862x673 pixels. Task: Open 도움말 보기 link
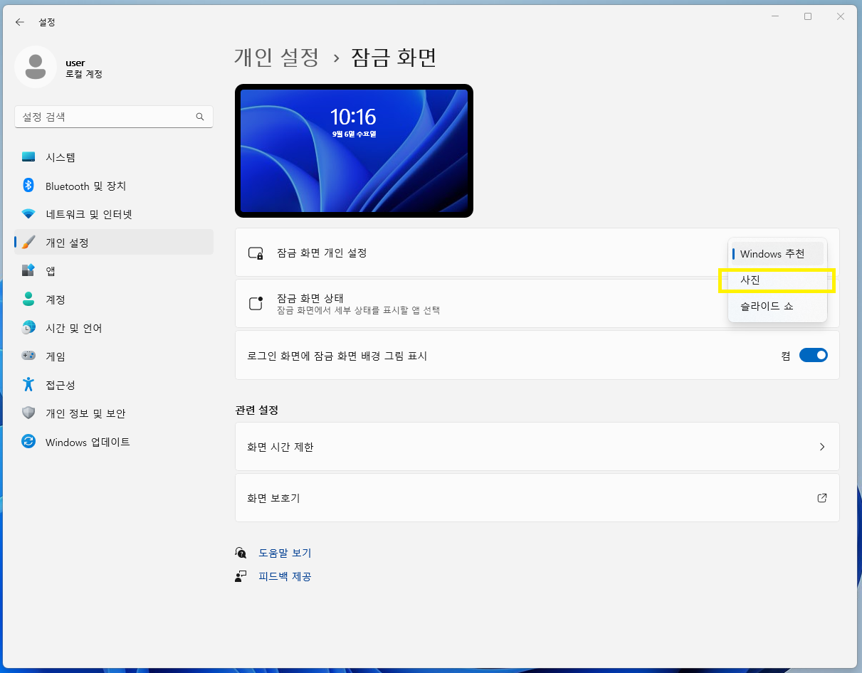pyautogui.click(x=285, y=553)
